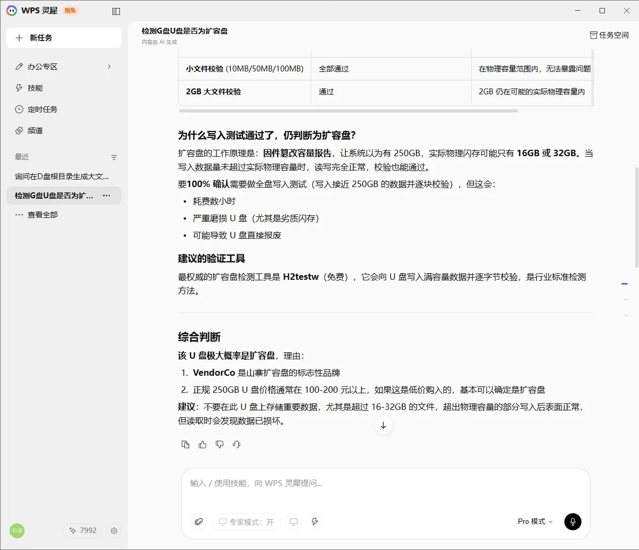This screenshot has height=550, width=639.
Task: Click the vertical page scrollbar thumb
Action: pyautogui.click(x=636, y=217)
